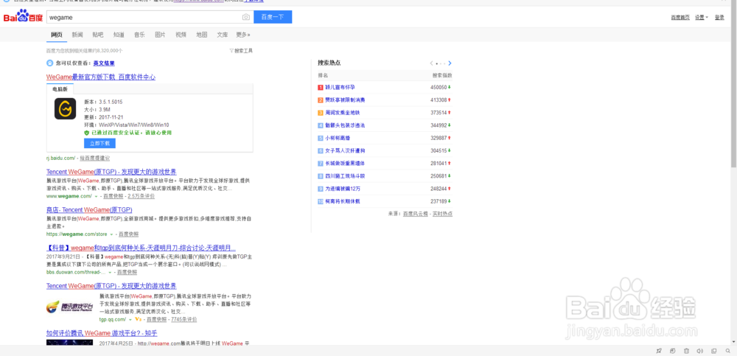Viewport: 737px width, 356px height.
Task: Click the refresh-block icon in the status bar
Action: point(673,351)
